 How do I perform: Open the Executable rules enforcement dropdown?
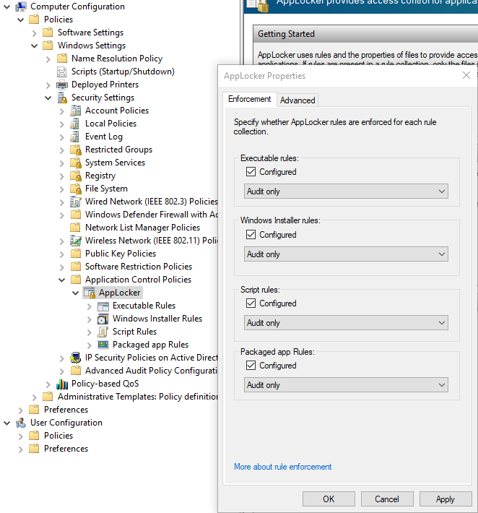tap(346, 191)
